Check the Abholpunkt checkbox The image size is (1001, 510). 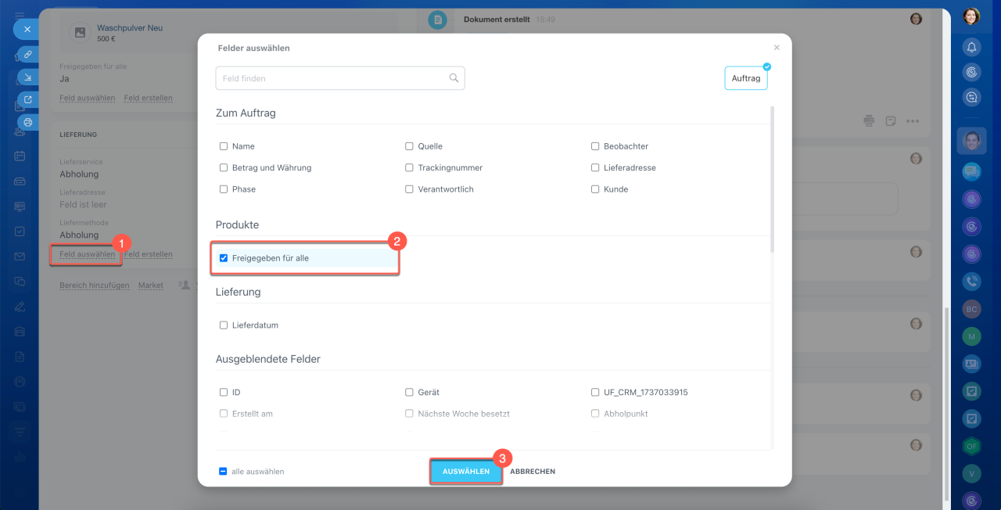pyautogui.click(x=595, y=414)
